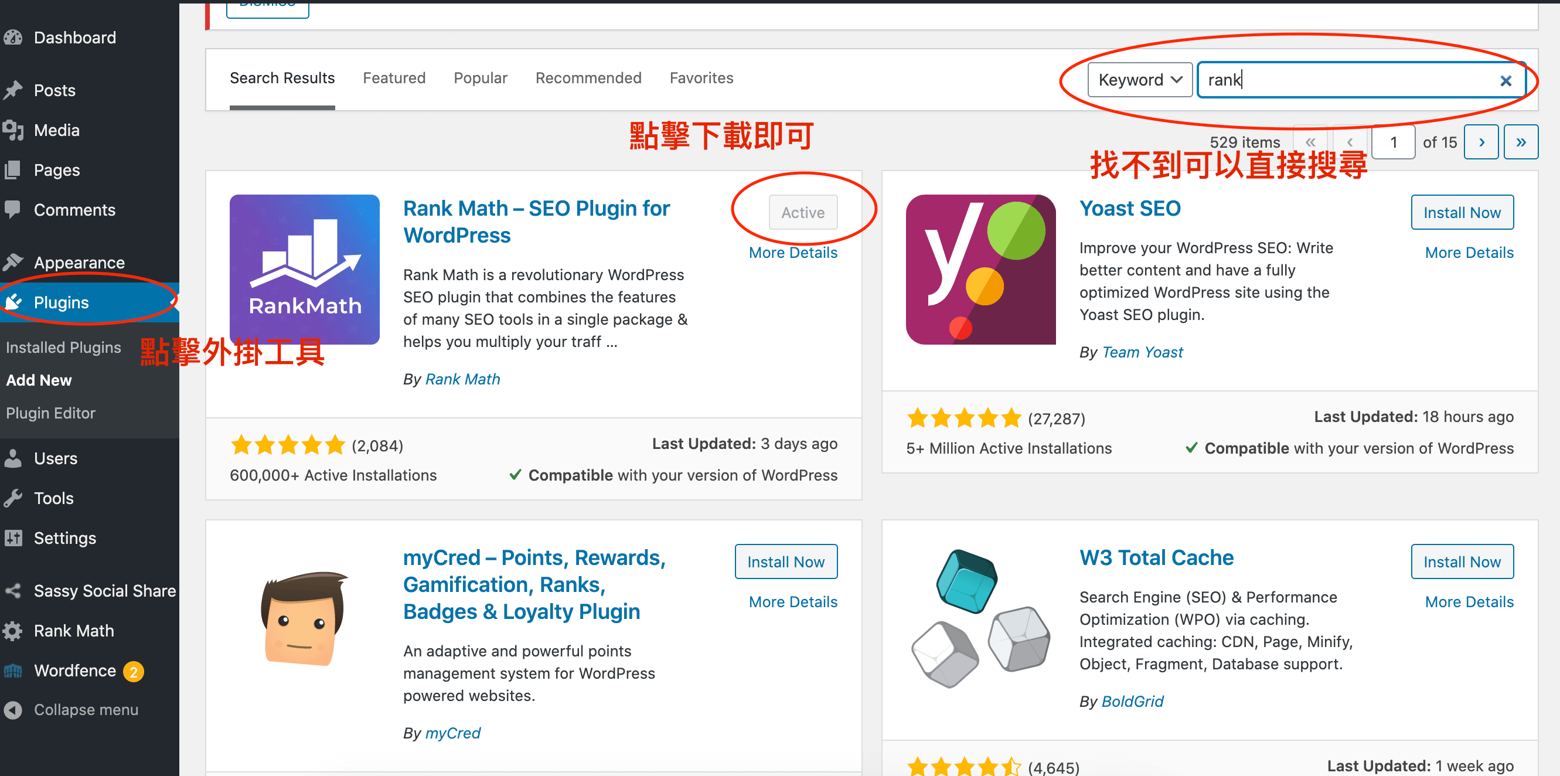Click the Tools wrench icon
The image size is (1560, 776).
tap(13, 498)
